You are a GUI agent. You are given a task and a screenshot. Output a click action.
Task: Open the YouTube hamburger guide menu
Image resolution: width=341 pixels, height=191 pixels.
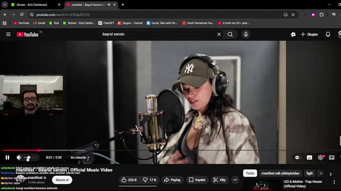point(8,34)
